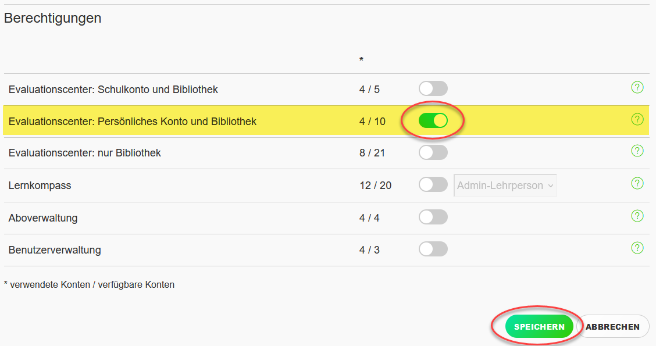656x346 pixels.
Task: Click the Abbrechen button
Action: point(612,327)
